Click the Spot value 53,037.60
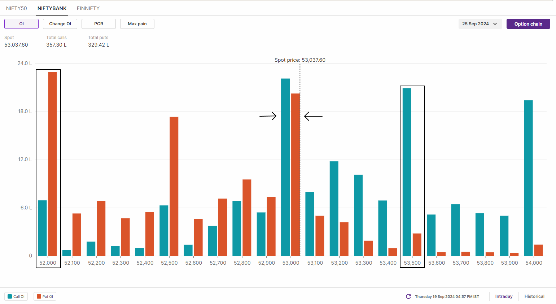 pos(16,45)
